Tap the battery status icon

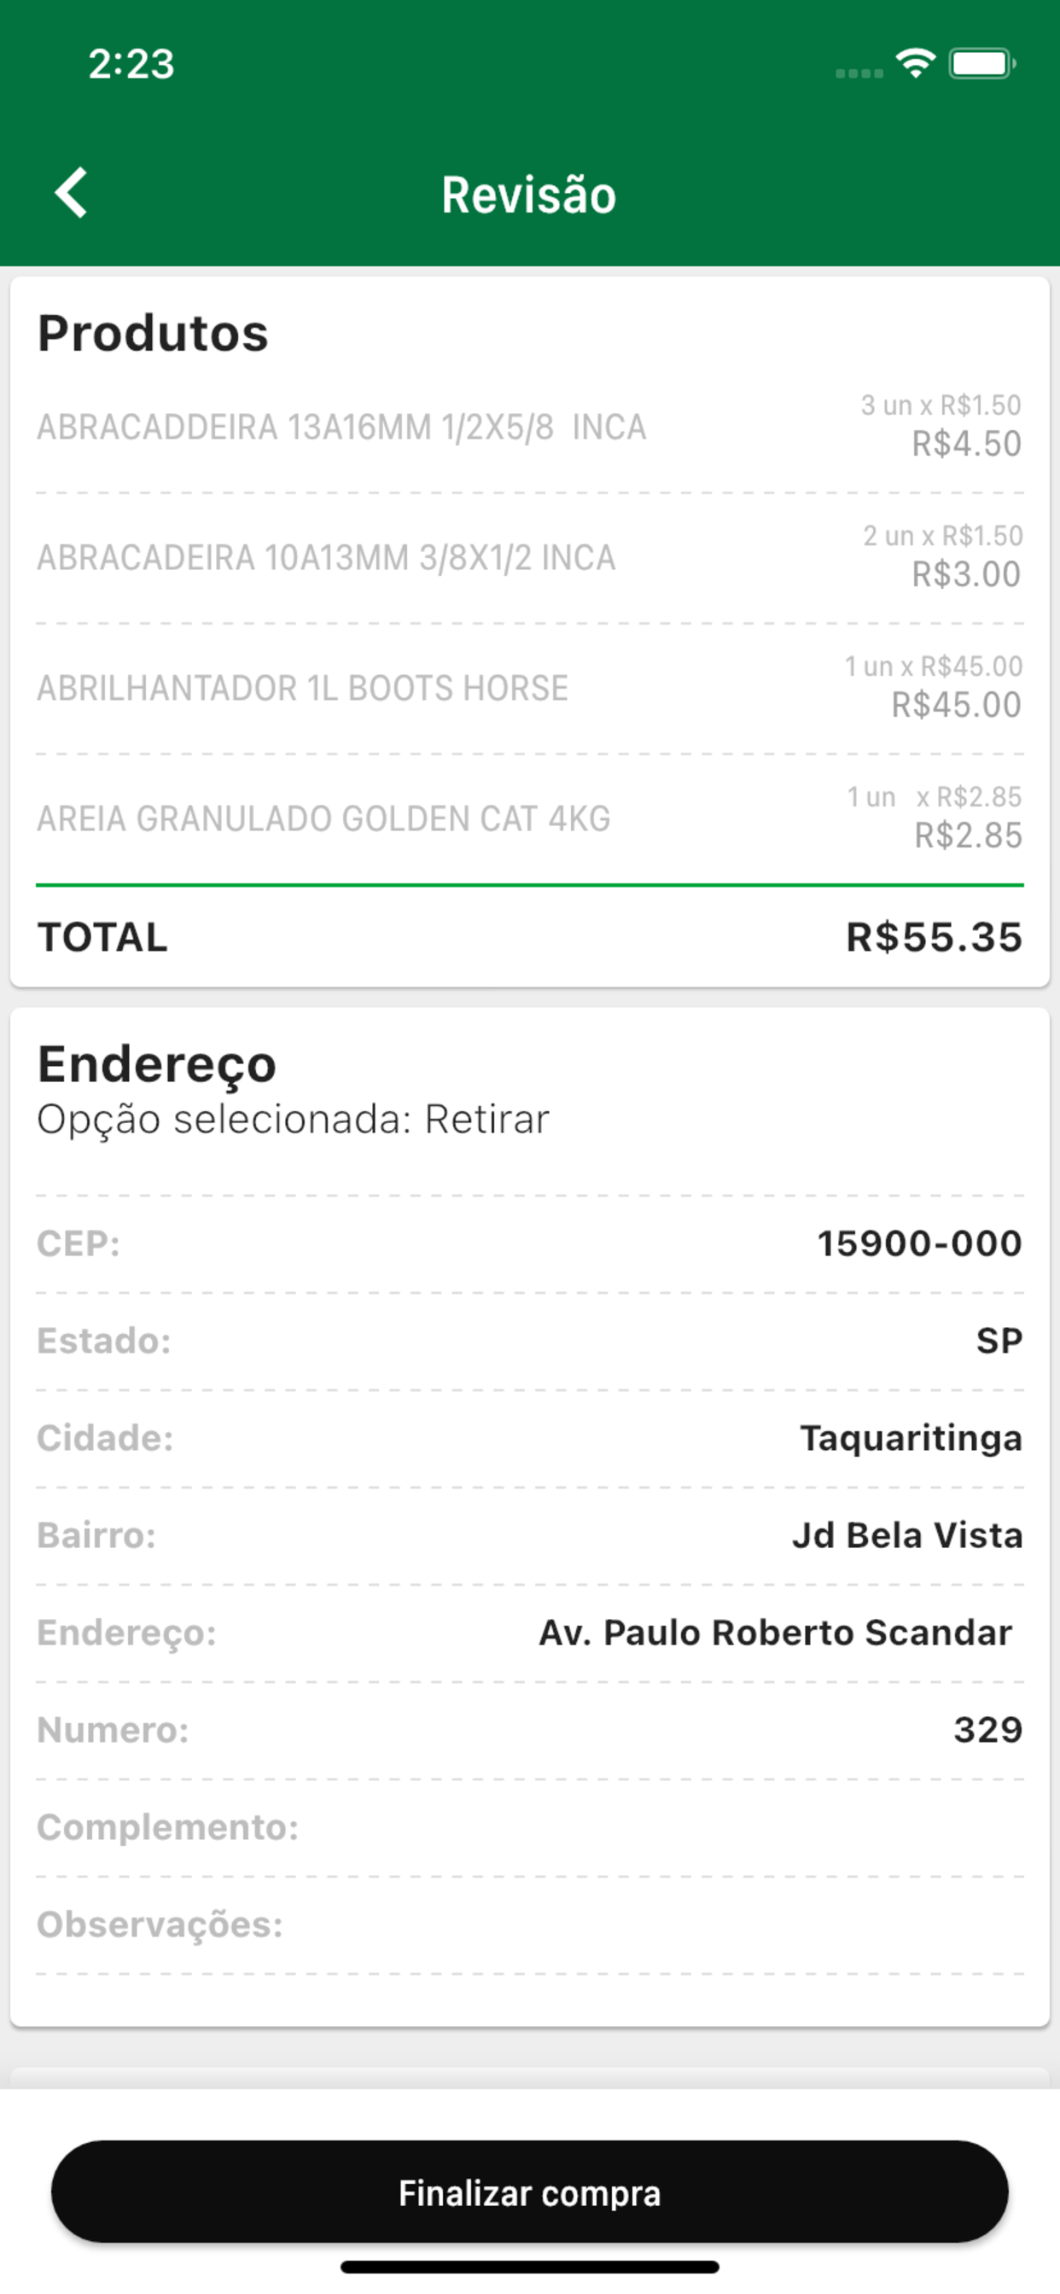[x=982, y=64]
